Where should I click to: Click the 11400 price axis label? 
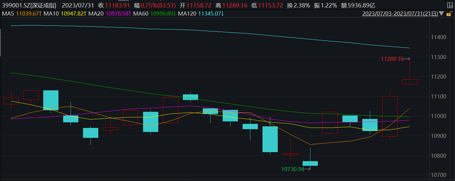[x=439, y=37]
